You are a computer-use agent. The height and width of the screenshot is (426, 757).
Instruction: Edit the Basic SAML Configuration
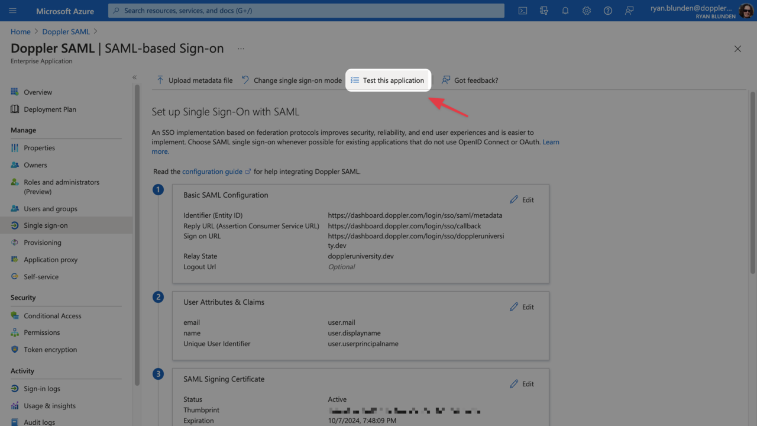pos(522,200)
